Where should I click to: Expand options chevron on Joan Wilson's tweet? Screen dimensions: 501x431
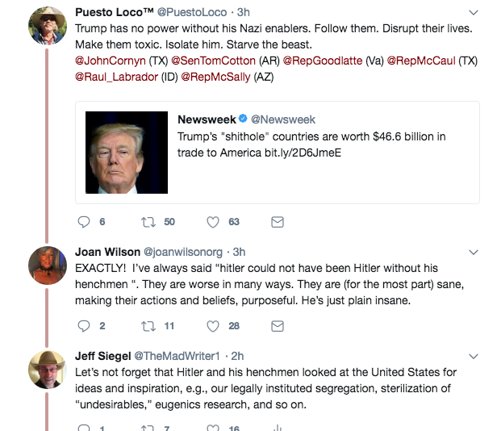[x=474, y=253]
